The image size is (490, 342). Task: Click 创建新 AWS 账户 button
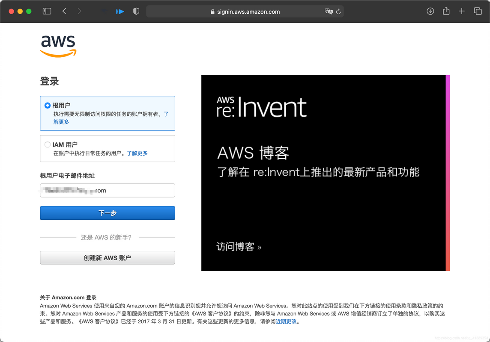[x=108, y=258]
